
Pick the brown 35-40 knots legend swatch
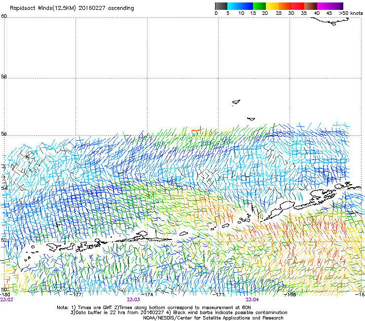(311, 6)
